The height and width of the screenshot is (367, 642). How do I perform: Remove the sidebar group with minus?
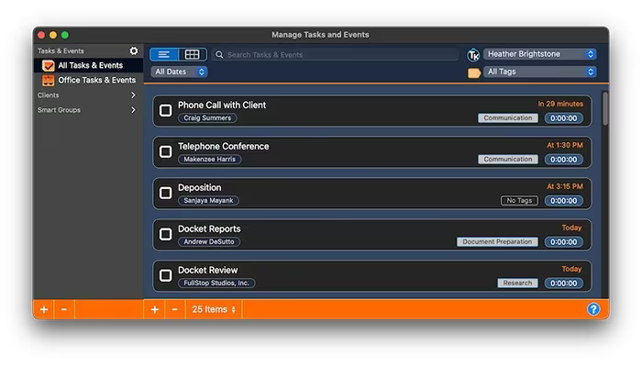click(64, 310)
